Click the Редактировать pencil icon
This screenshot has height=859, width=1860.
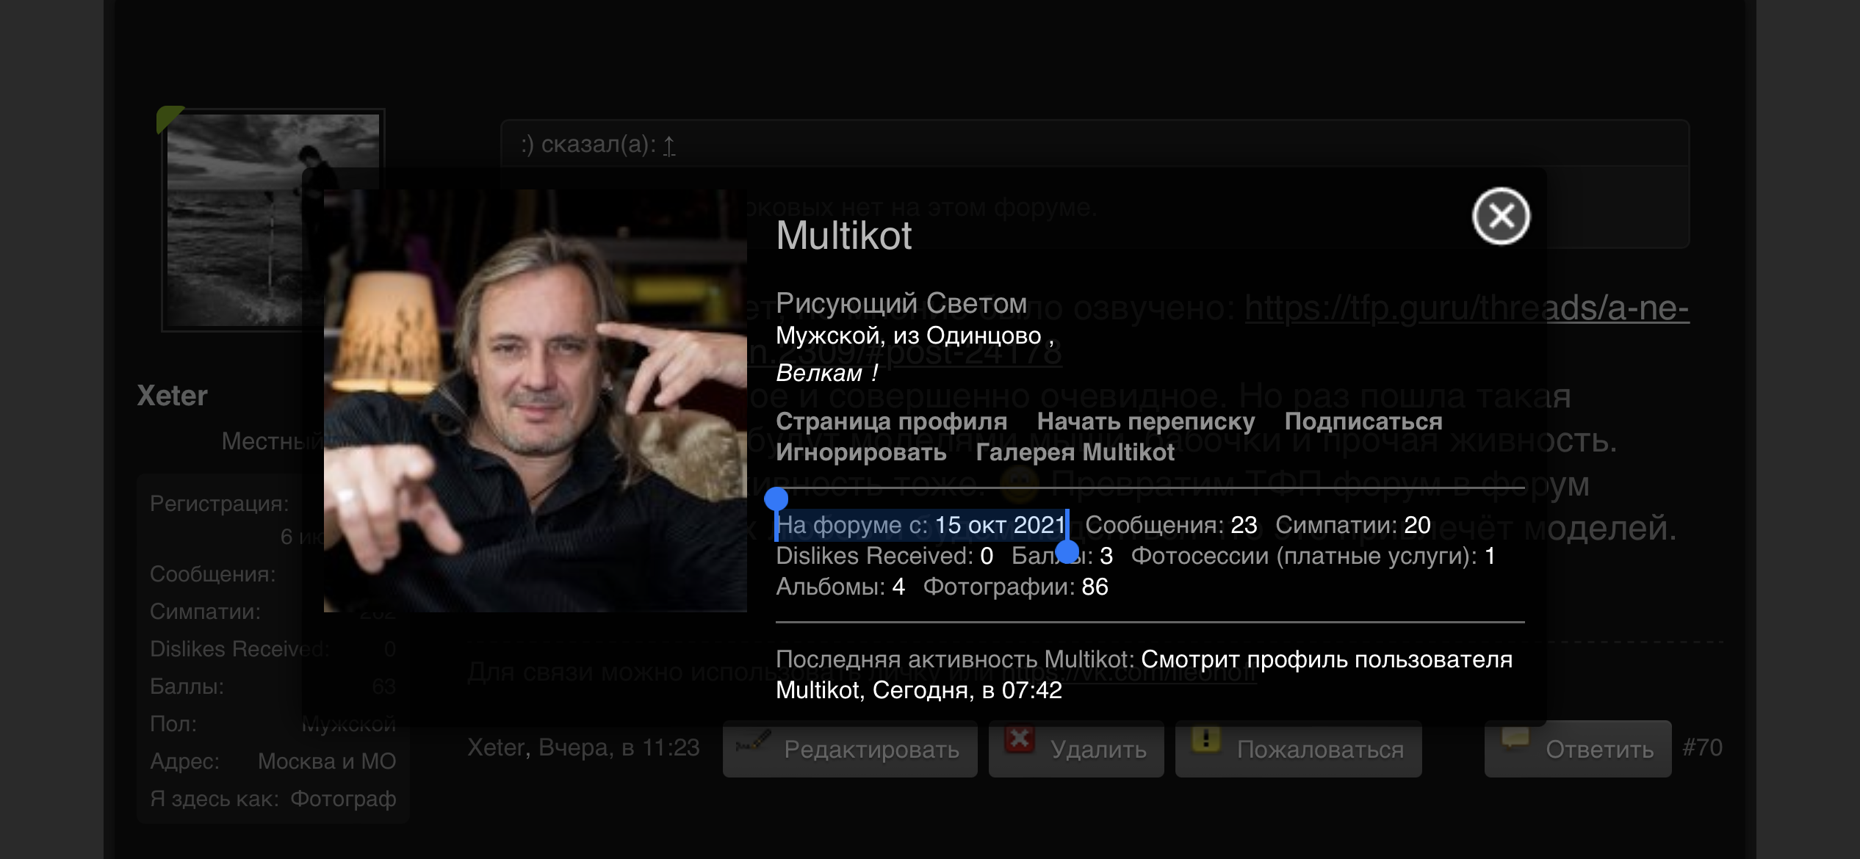[x=753, y=740]
